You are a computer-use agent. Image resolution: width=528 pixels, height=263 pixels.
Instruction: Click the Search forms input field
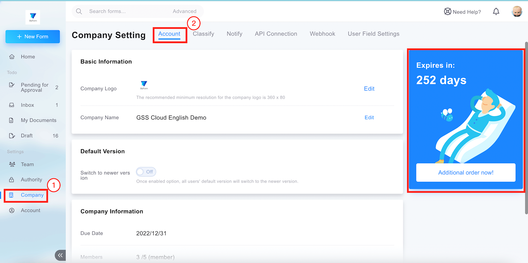tap(125, 11)
